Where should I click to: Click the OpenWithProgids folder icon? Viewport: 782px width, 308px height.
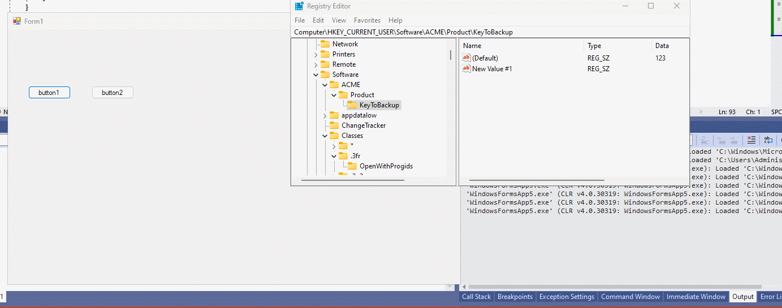[x=352, y=166]
